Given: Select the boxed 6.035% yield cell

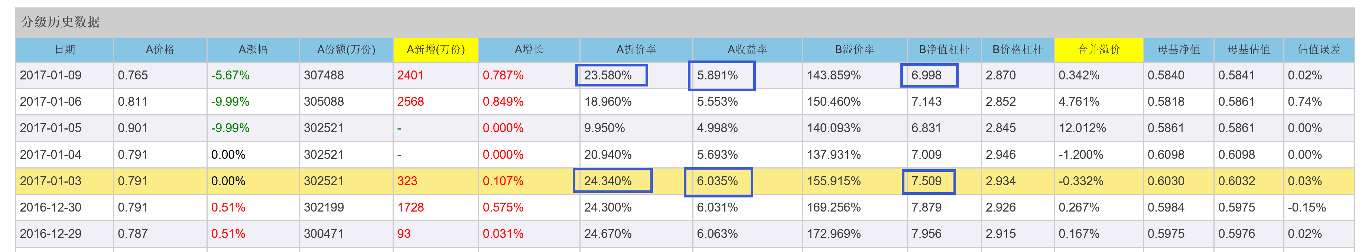Looking at the screenshot, I should pyautogui.click(x=718, y=181).
